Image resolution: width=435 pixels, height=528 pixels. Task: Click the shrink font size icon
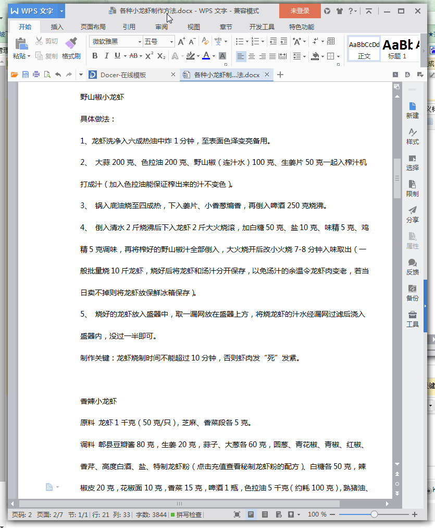click(192, 41)
